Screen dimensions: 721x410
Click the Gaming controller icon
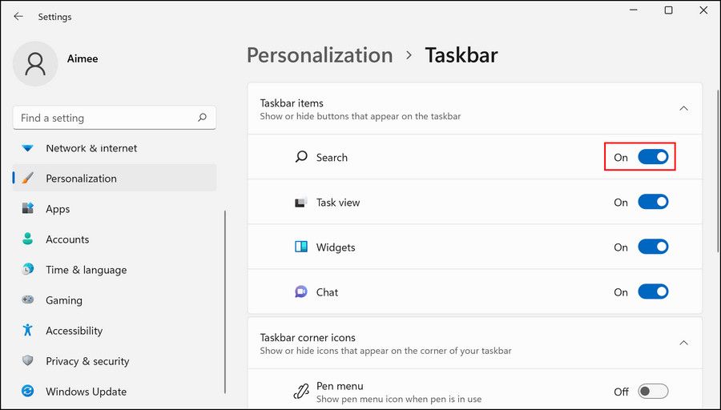(28, 300)
